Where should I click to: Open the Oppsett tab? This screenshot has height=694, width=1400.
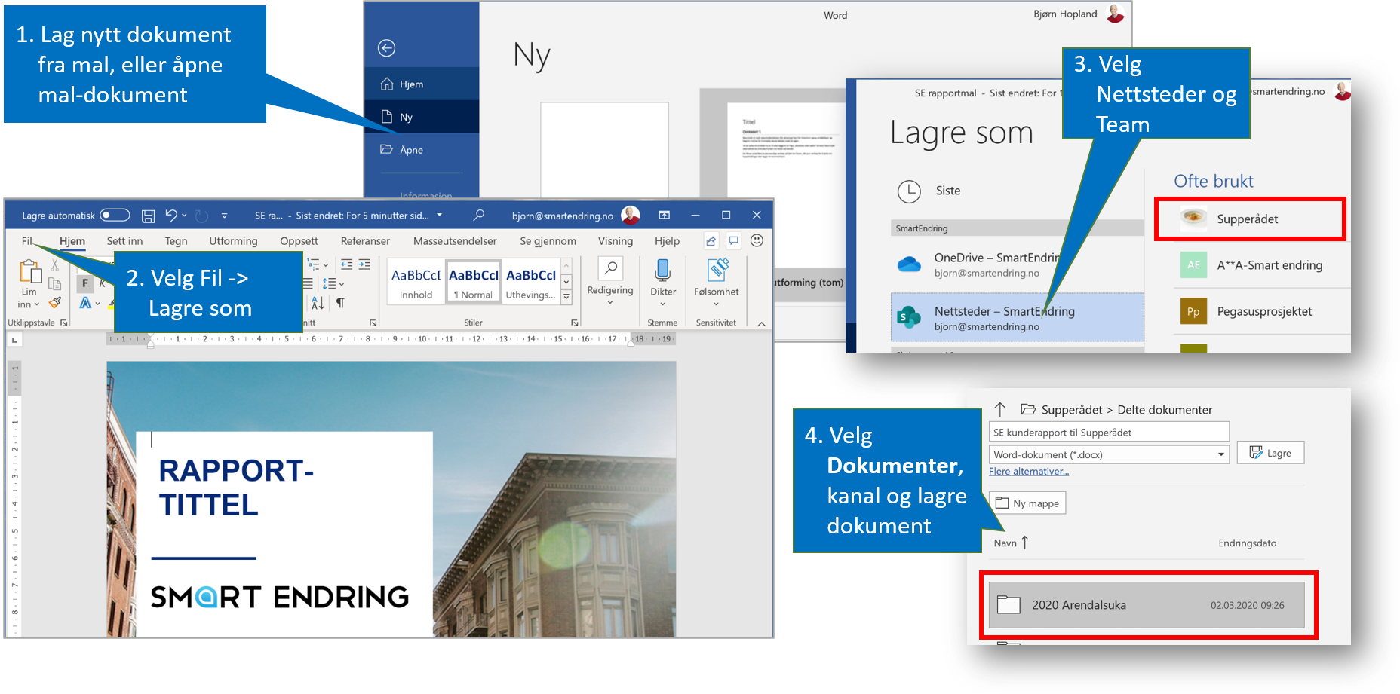click(x=299, y=241)
